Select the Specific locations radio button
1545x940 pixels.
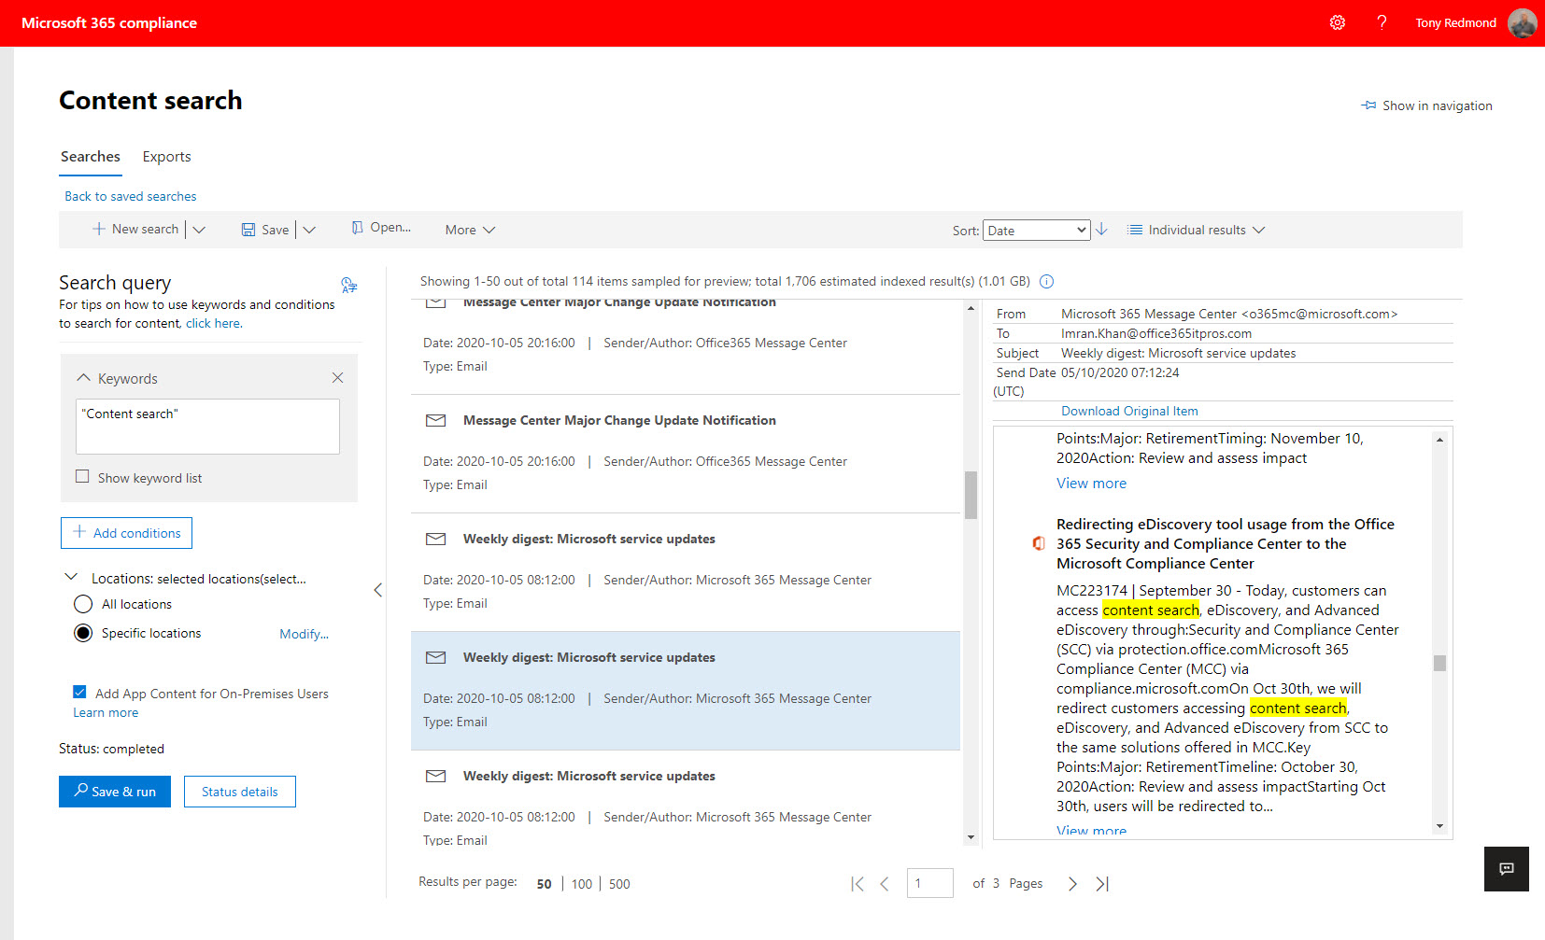[x=83, y=633]
